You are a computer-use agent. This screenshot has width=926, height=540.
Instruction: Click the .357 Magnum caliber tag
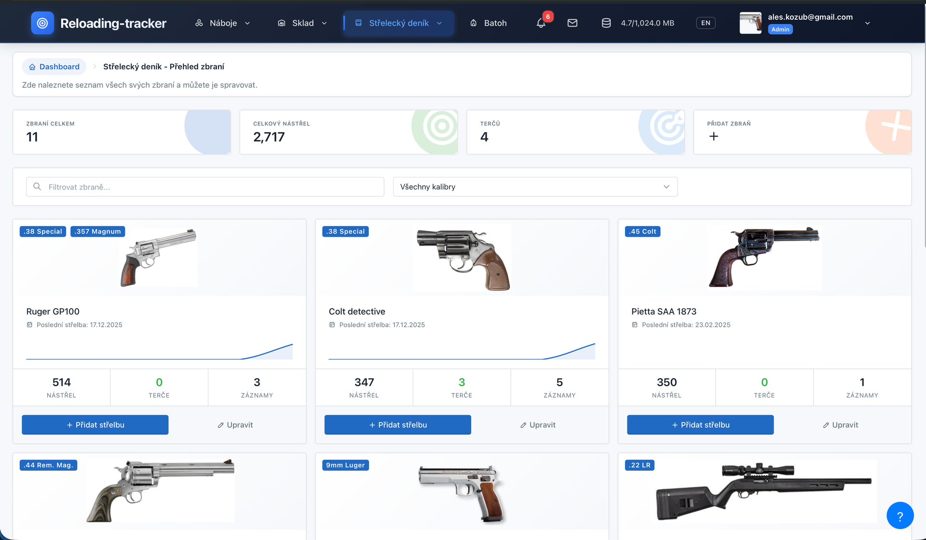[98, 231]
